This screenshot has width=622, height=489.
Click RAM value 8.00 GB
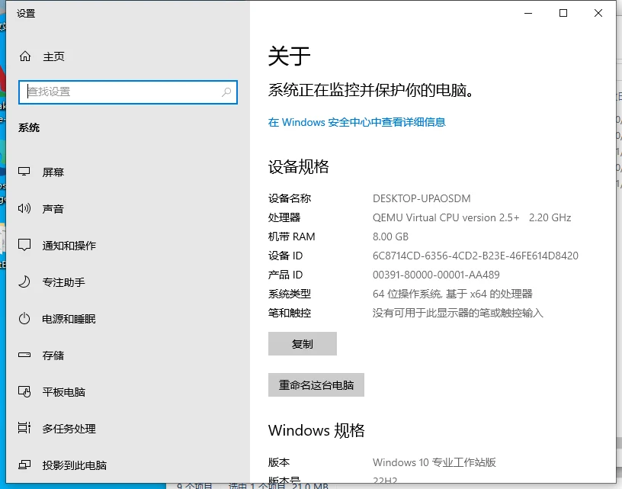click(x=390, y=236)
